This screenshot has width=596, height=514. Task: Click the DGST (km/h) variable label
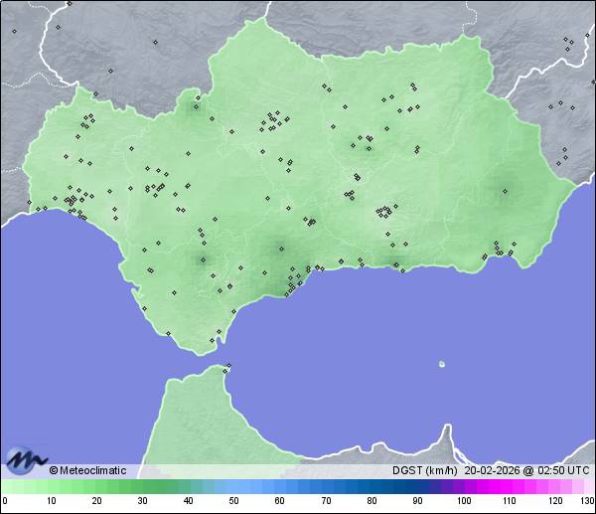[x=425, y=470]
